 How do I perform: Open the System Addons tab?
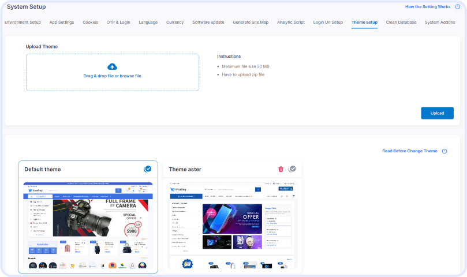coord(440,23)
